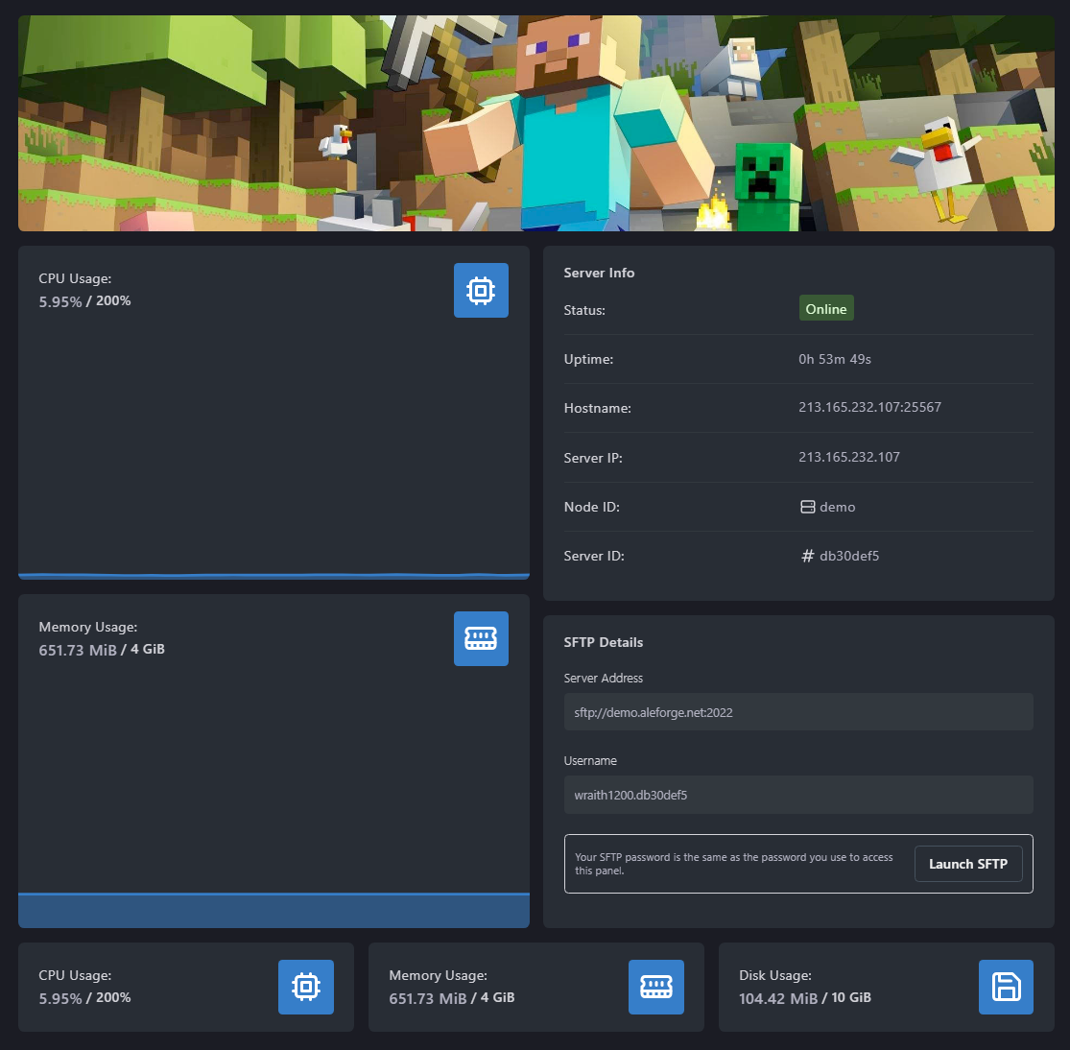Select the CPU icon on the bottom stats bar
The width and height of the screenshot is (1070, 1050).
(305, 987)
